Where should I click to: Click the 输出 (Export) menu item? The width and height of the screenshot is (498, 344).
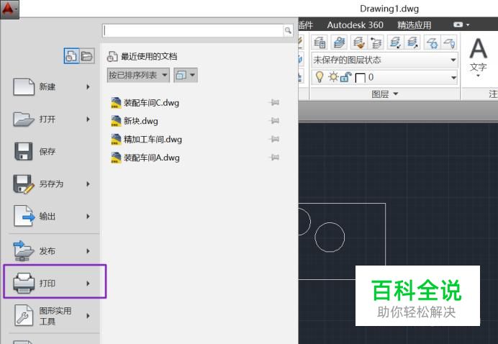pos(53,217)
